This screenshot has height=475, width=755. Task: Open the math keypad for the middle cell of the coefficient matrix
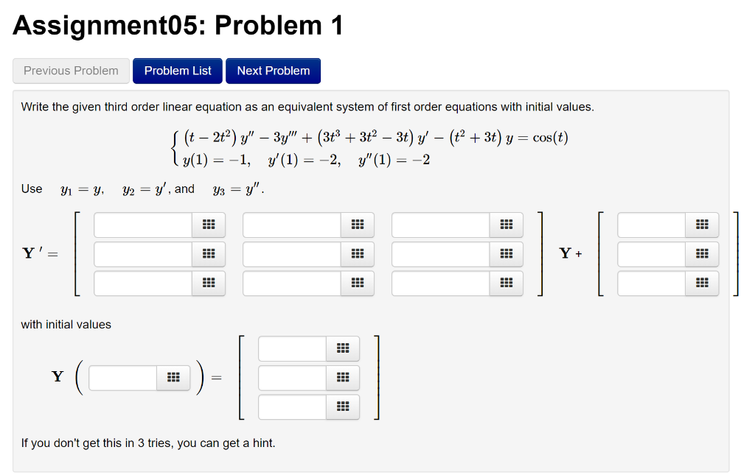tap(358, 254)
